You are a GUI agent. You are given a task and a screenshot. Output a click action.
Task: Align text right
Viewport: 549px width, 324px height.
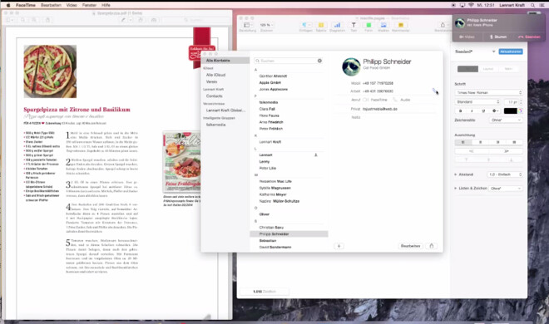point(497,142)
